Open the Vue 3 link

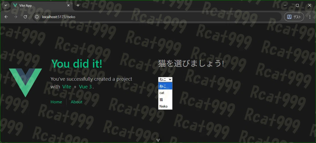pyautogui.click(x=85, y=87)
